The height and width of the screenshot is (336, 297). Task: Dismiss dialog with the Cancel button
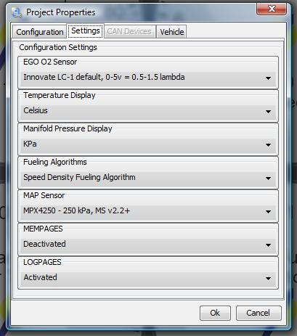click(x=259, y=313)
